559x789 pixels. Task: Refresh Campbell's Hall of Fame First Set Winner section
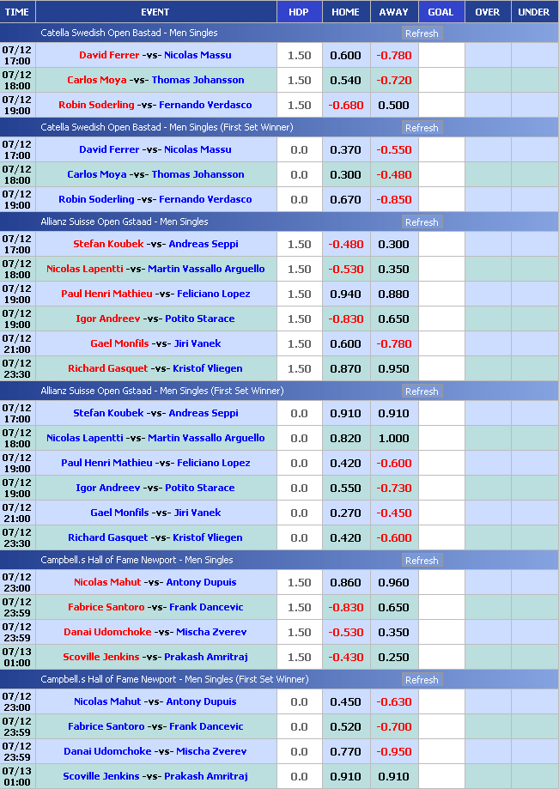[x=421, y=680]
